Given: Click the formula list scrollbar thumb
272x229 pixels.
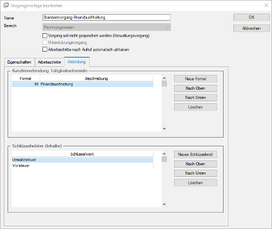Looking at the screenshot, I should [x=164, y=84].
